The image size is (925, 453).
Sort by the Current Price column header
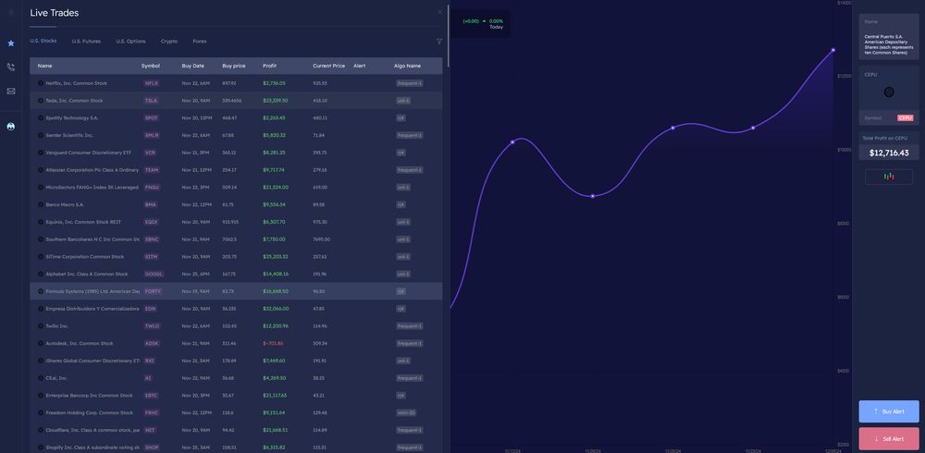(328, 66)
